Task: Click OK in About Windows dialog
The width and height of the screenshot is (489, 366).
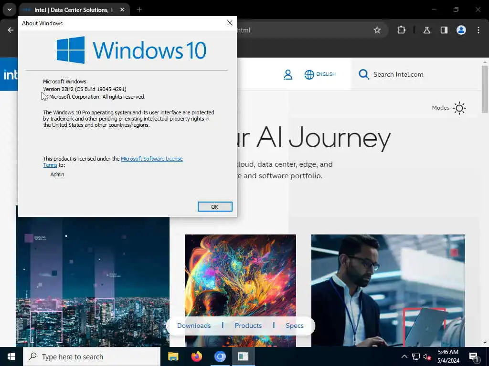Action: point(215,207)
